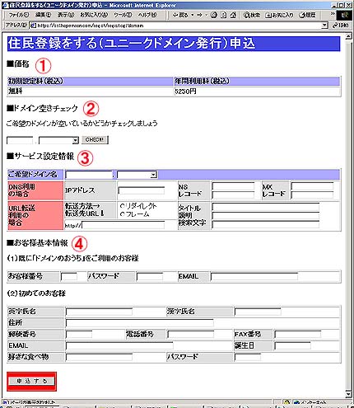Click the お気に入り favorites toolbar button
The height and width of the screenshot is (408, 354).
(280, 15)
